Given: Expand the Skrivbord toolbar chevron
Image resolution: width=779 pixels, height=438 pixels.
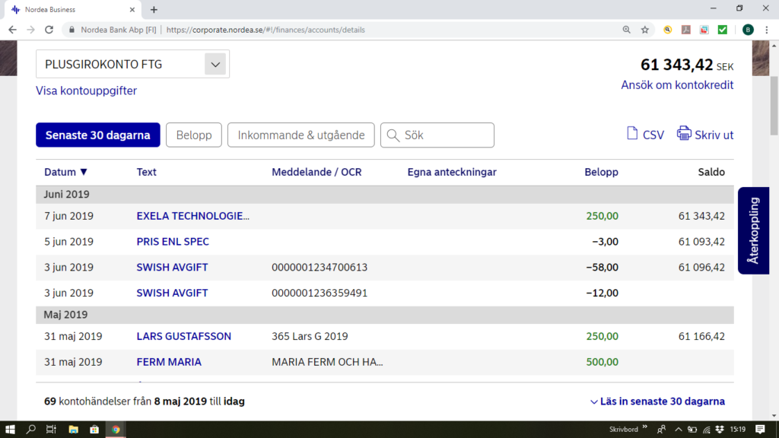Looking at the screenshot, I should [645, 427].
